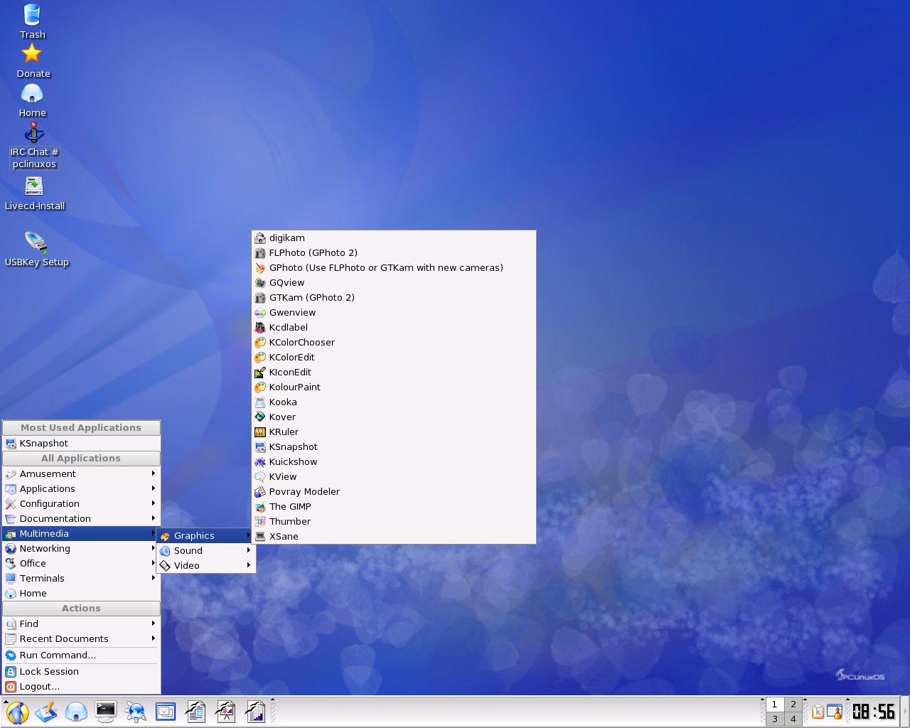Launch Gwenview from the Graphics submenu

394,313
